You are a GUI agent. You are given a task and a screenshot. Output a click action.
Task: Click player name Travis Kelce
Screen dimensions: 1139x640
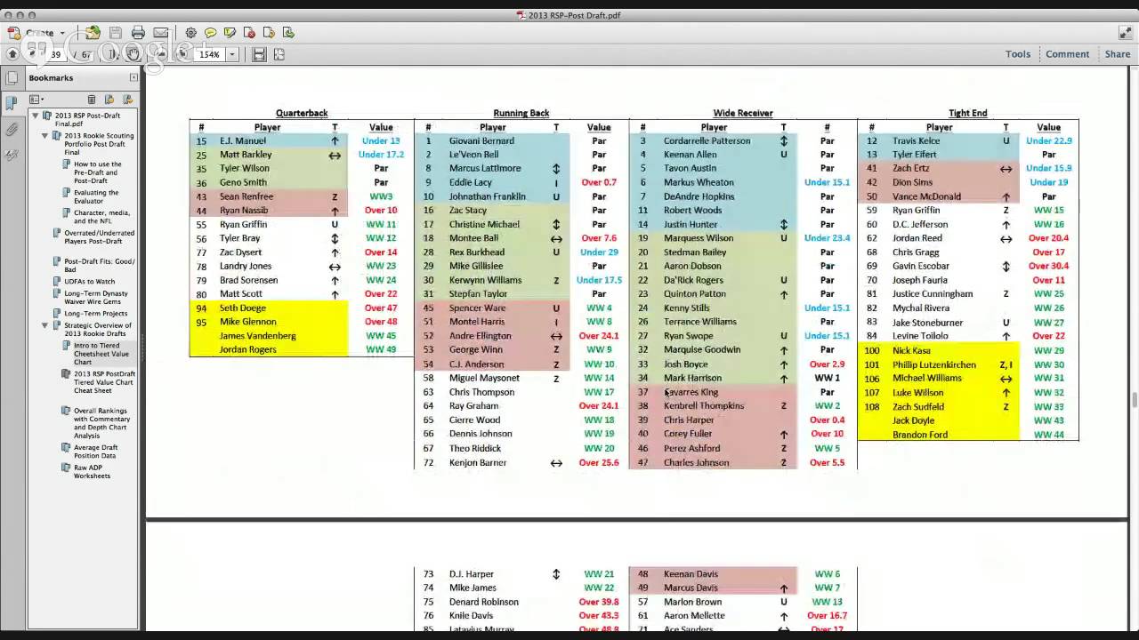click(917, 140)
